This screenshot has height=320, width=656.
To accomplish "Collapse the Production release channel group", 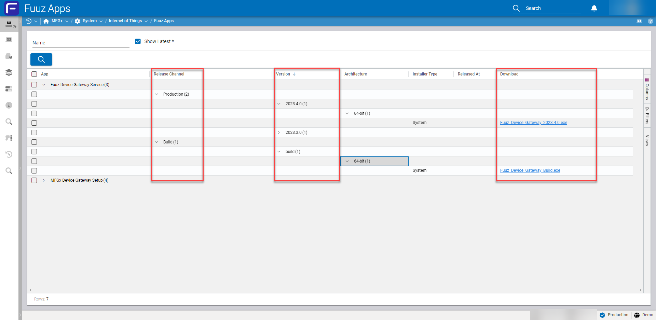I will (156, 94).
